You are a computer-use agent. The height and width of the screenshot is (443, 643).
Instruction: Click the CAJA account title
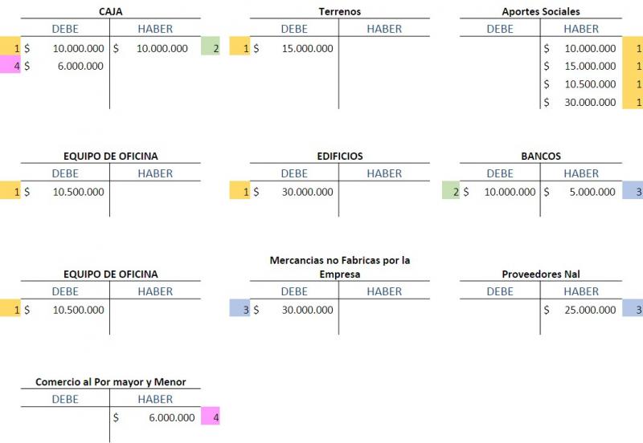[109, 11]
